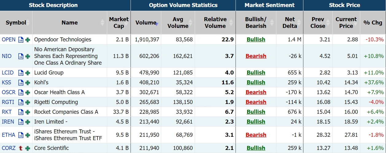The image size is (386, 153).
Task: Add LCID using its green plus icon
Action: (x=28, y=73)
